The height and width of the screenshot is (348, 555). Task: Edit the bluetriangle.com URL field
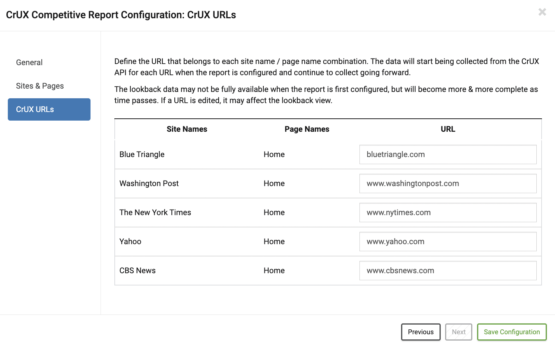click(448, 154)
